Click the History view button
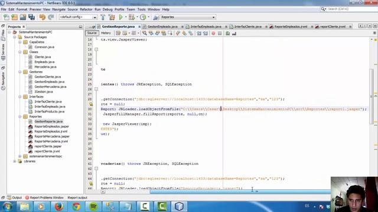Viewport: 378px width, 212px height. tap(106, 33)
